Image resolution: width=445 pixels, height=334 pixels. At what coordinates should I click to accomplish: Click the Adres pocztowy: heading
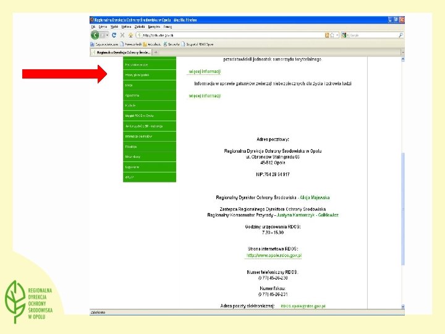(273, 139)
